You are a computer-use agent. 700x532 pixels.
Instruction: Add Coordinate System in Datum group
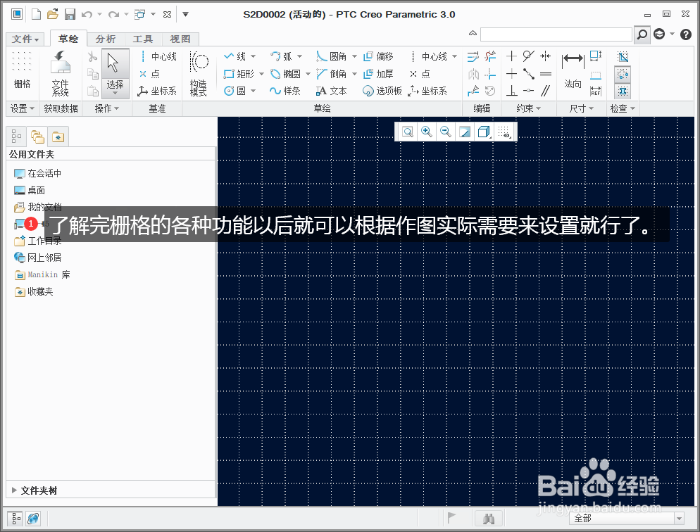(x=157, y=91)
